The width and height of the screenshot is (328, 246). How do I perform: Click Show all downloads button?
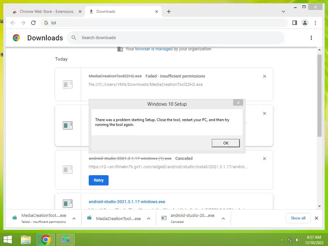[x=298, y=218]
